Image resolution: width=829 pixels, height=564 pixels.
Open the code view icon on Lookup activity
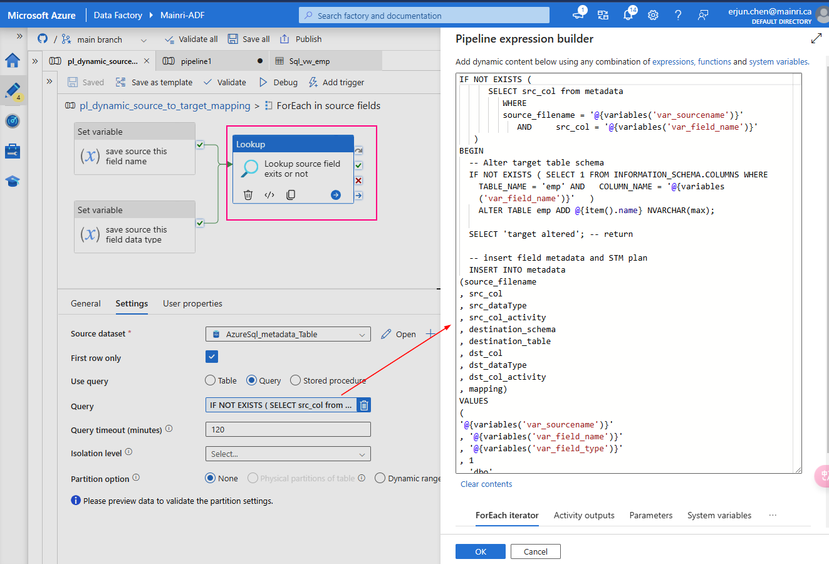click(269, 195)
